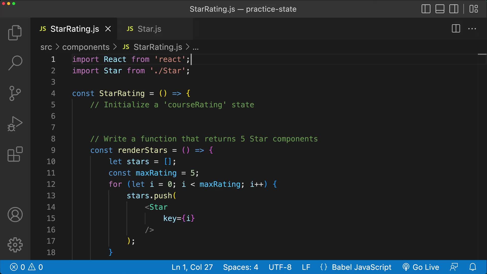Open the Customize Layout menu

click(x=474, y=9)
